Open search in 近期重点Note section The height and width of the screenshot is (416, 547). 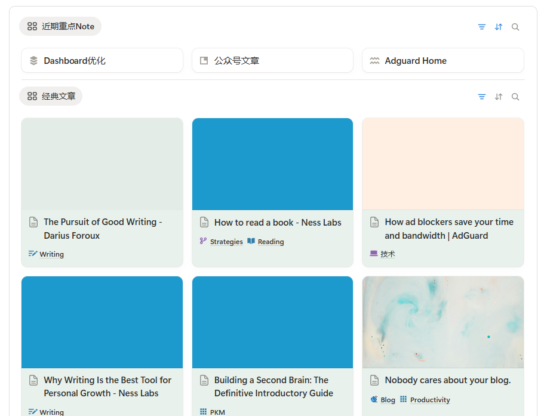[x=515, y=27]
